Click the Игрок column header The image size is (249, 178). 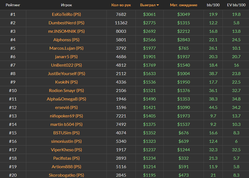click(x=66, y=5)
